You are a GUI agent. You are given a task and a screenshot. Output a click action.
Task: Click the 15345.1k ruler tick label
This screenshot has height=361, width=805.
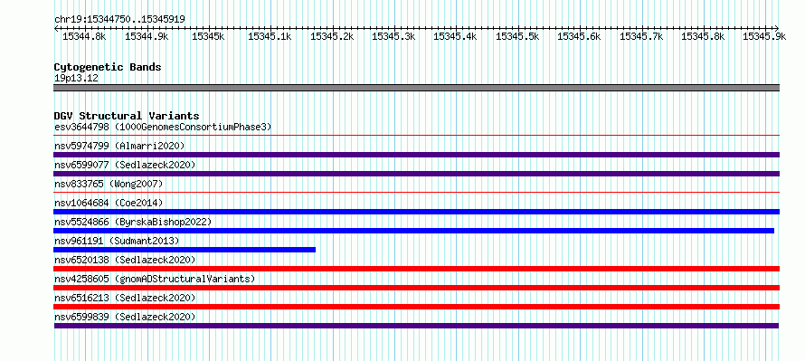pos(270,36)
